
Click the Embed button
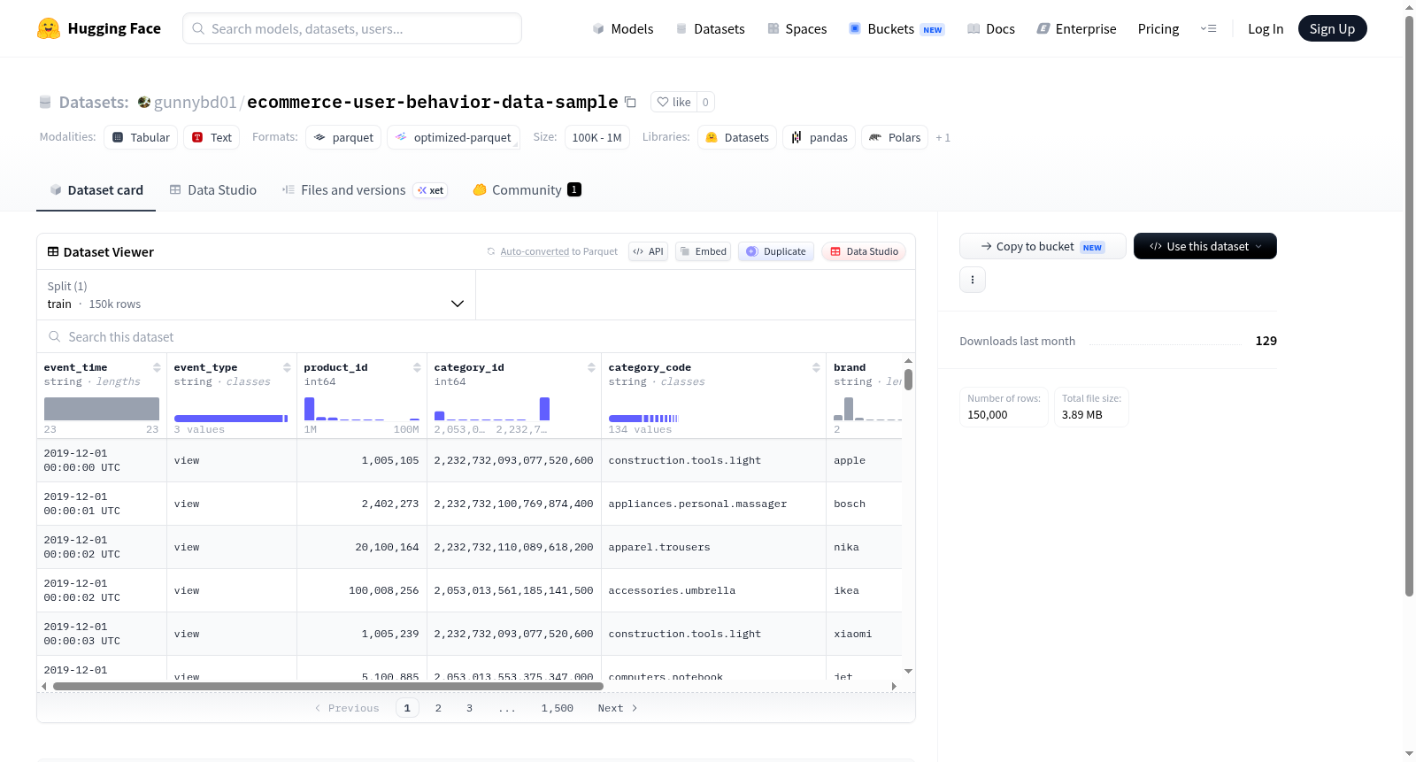pyautogui.click(x=703, y=251)
